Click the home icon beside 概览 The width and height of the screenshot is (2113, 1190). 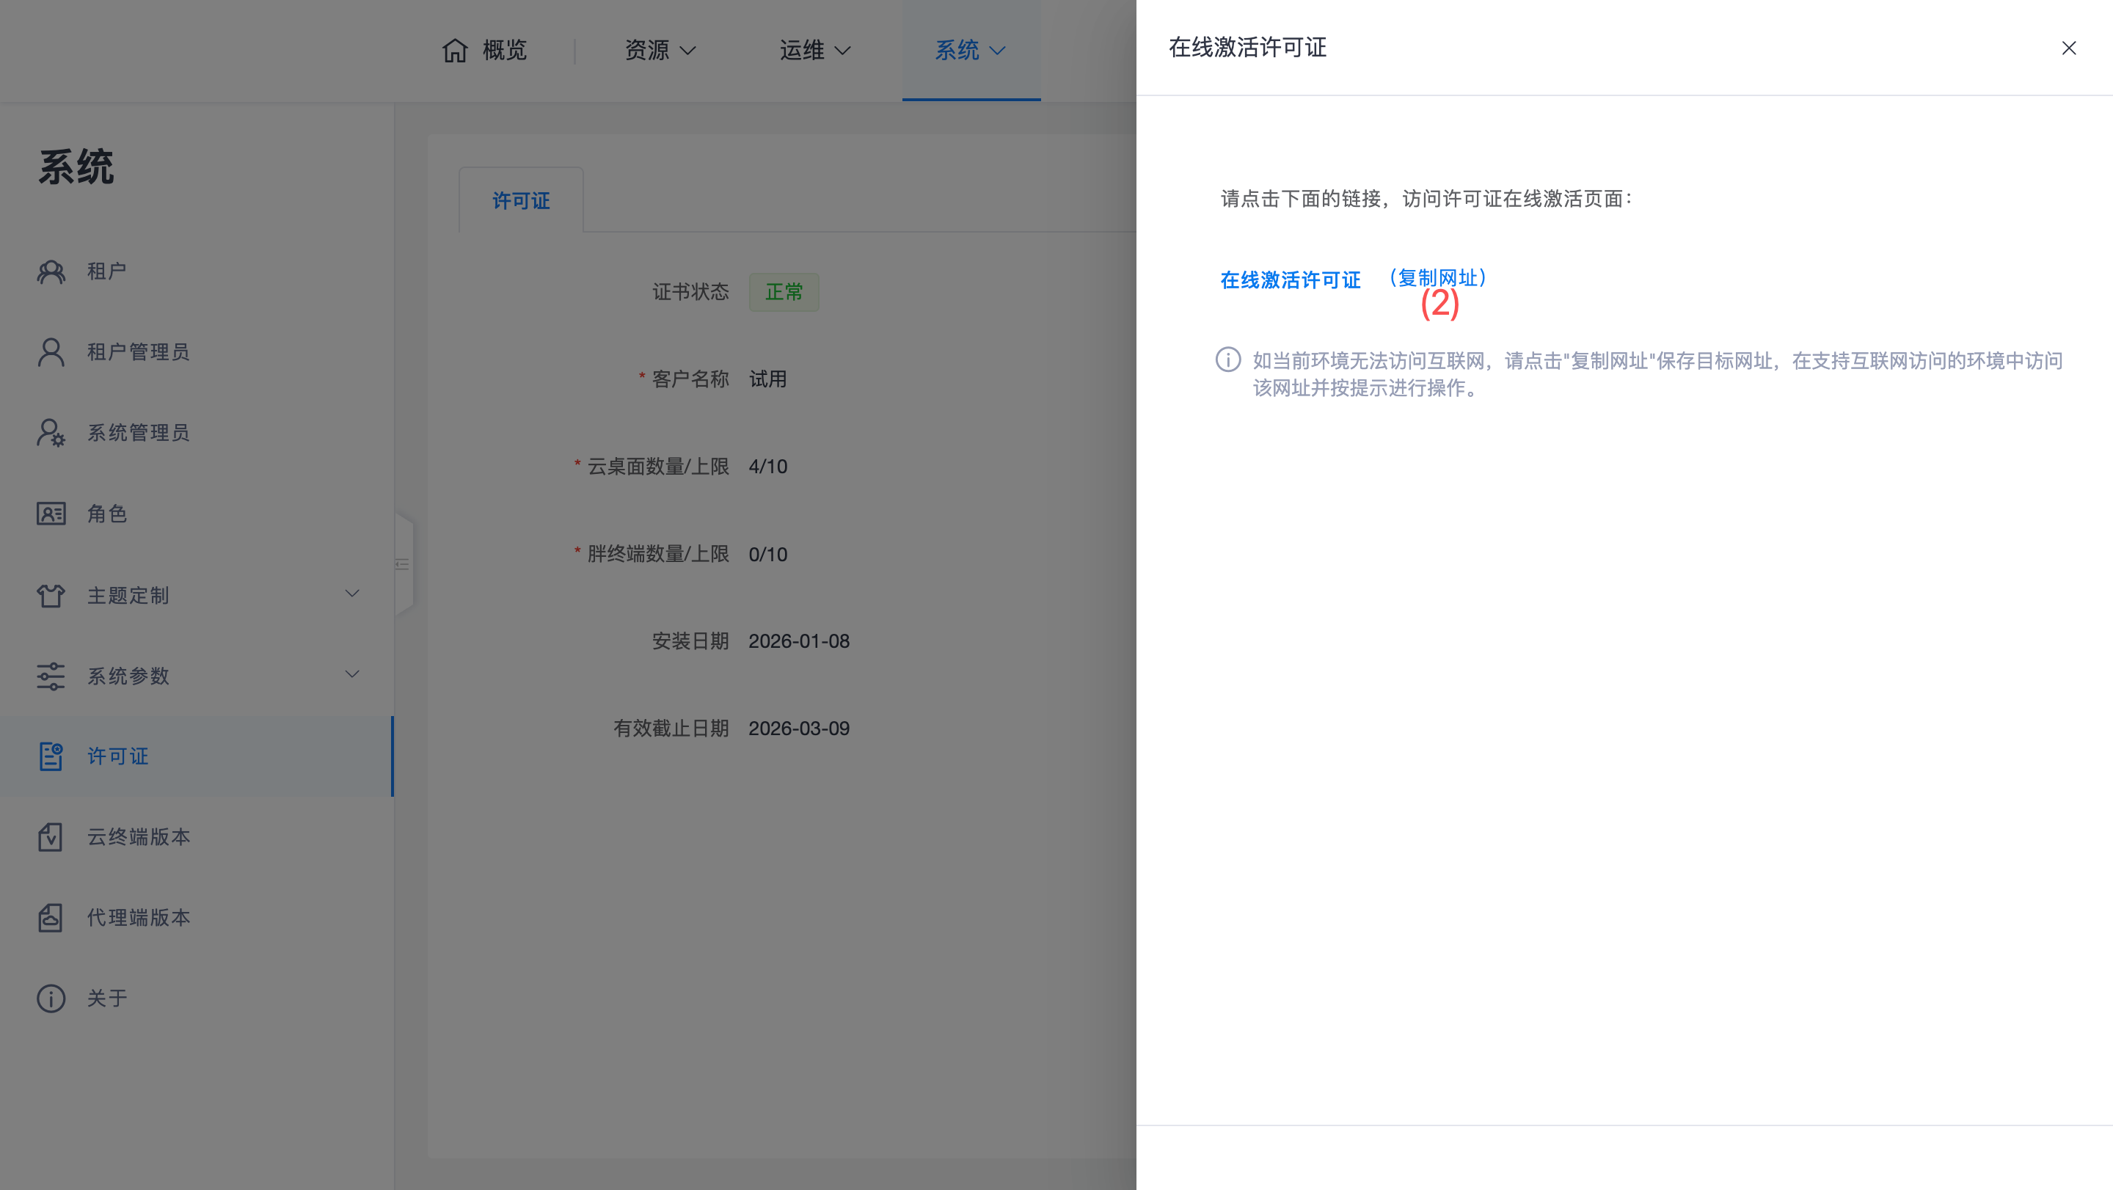click(x=454, y=51)
